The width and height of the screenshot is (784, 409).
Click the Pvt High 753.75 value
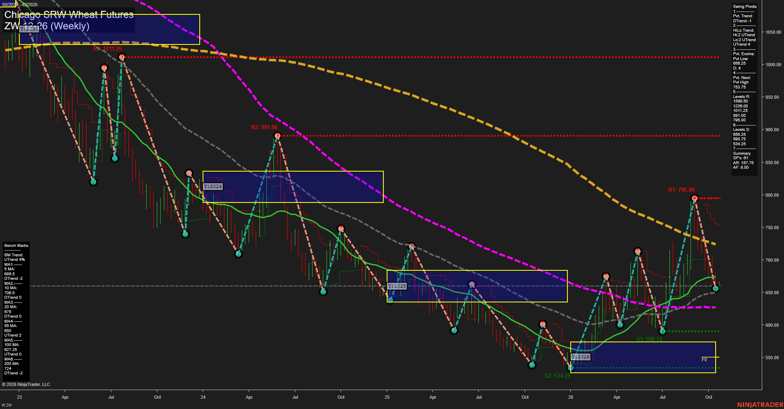tap(740, 87)
